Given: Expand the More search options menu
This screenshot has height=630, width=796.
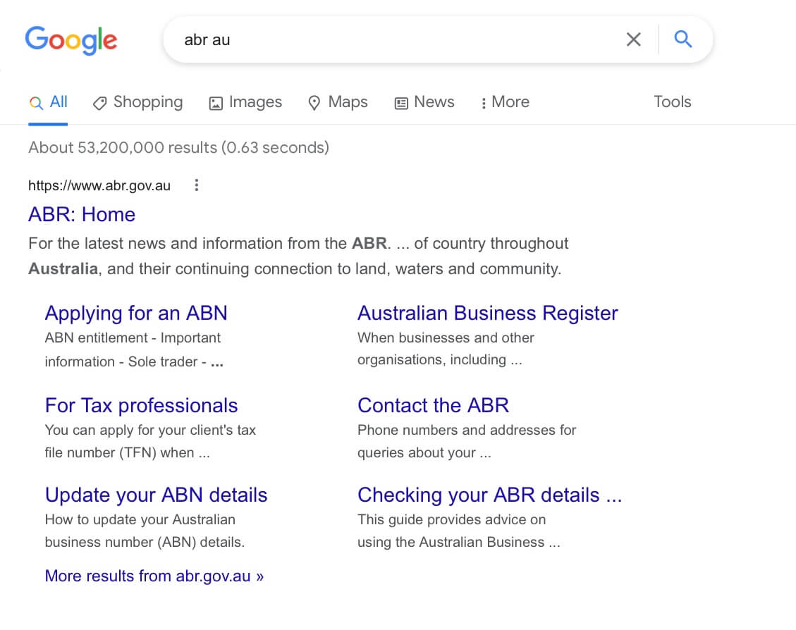Looking at the screenshot, I should coord(505,102).
